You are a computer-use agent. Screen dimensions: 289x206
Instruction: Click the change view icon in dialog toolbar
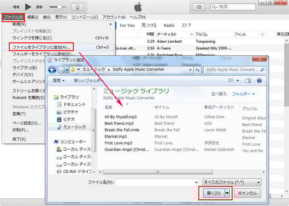[231, 80]
